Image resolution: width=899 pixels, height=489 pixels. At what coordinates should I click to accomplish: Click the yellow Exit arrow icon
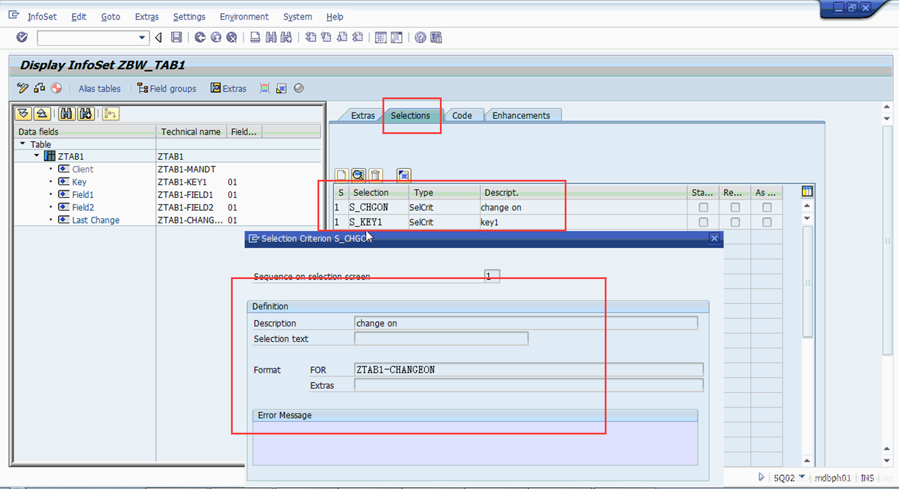216,38
